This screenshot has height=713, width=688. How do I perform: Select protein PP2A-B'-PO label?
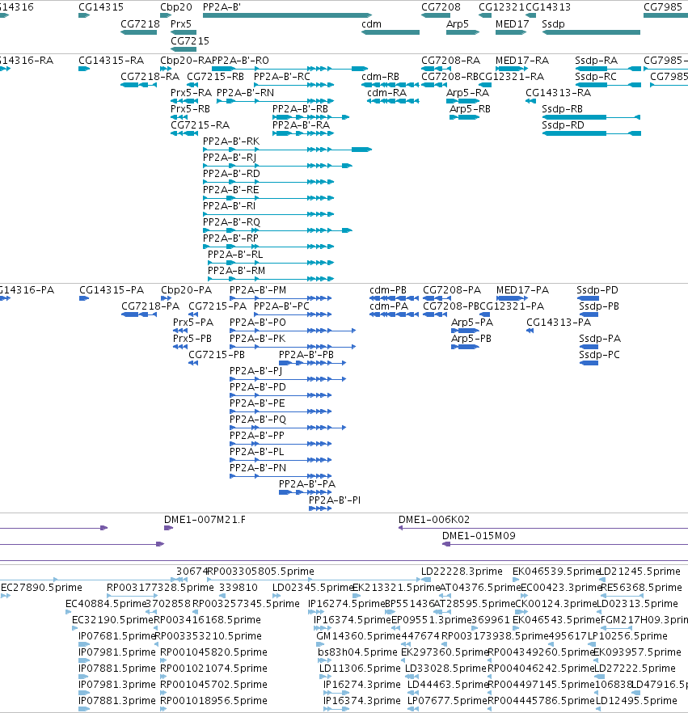[x=258, y=323]
